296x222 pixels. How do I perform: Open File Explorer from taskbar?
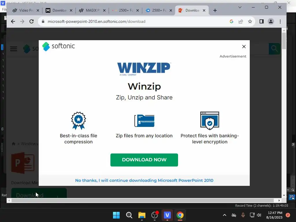pyautogui.click(x=142, y=215)
